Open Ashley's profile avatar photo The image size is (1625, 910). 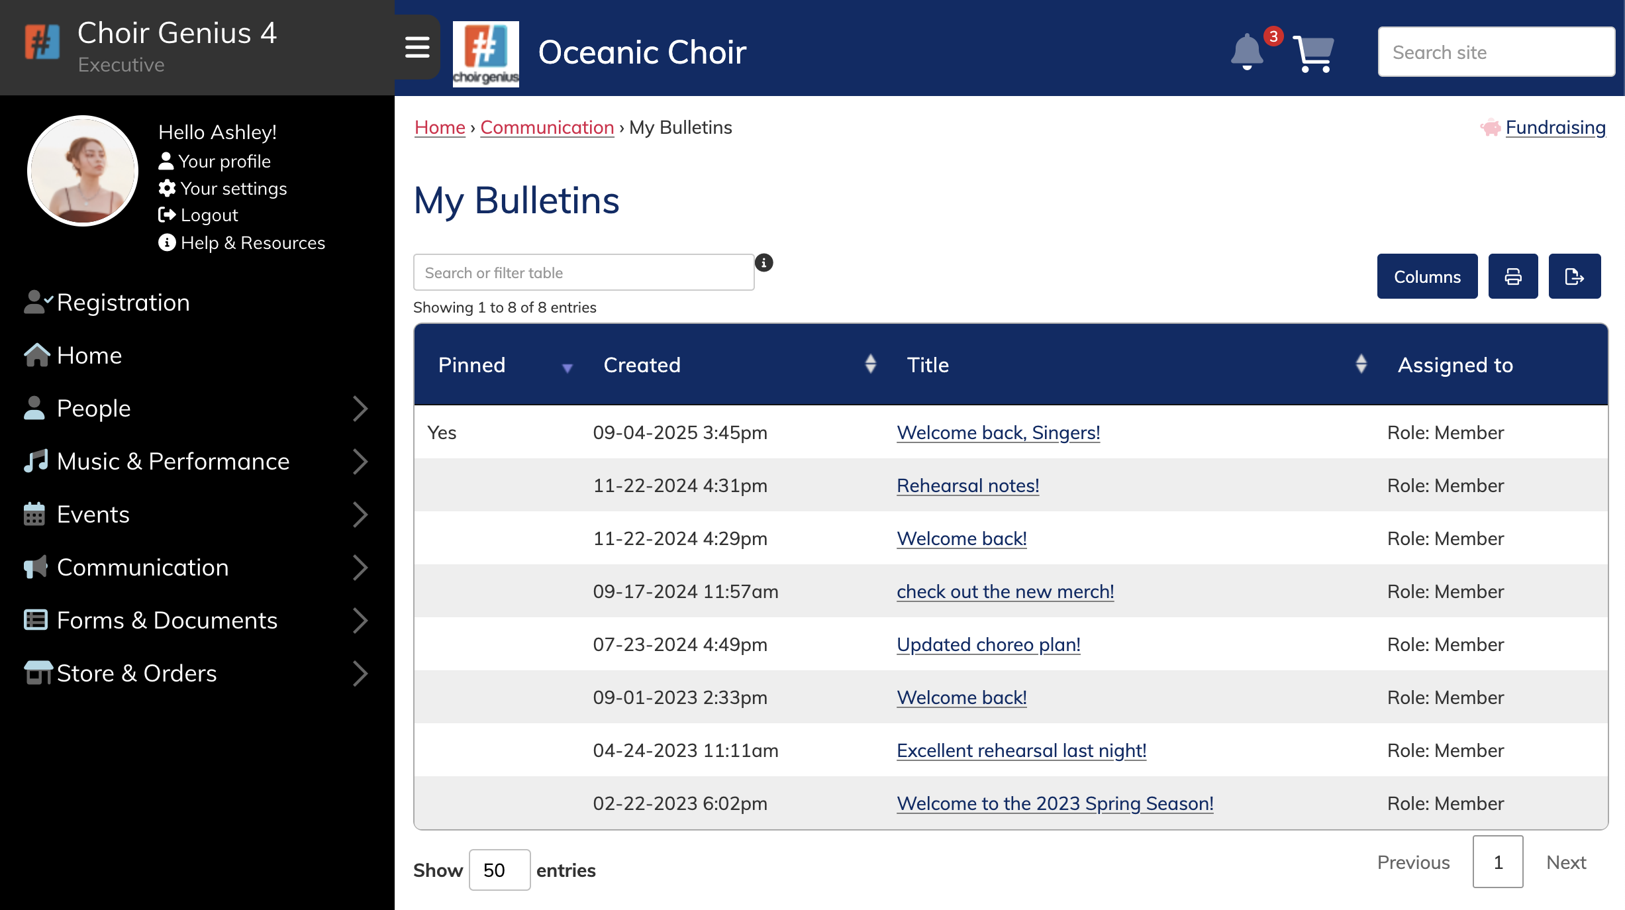point(83,171)
